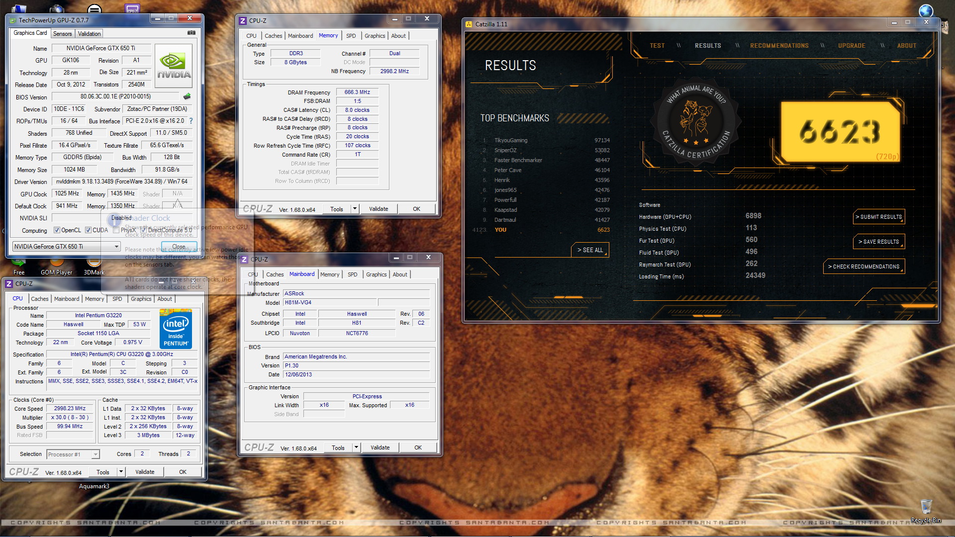Open Caches tab in Mainboard CPU-Z window
Screen dimensions: 955x537
point(275,274)
